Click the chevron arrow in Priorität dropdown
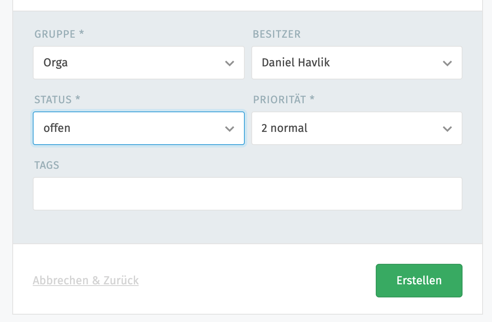 click(x=447, y=129)
